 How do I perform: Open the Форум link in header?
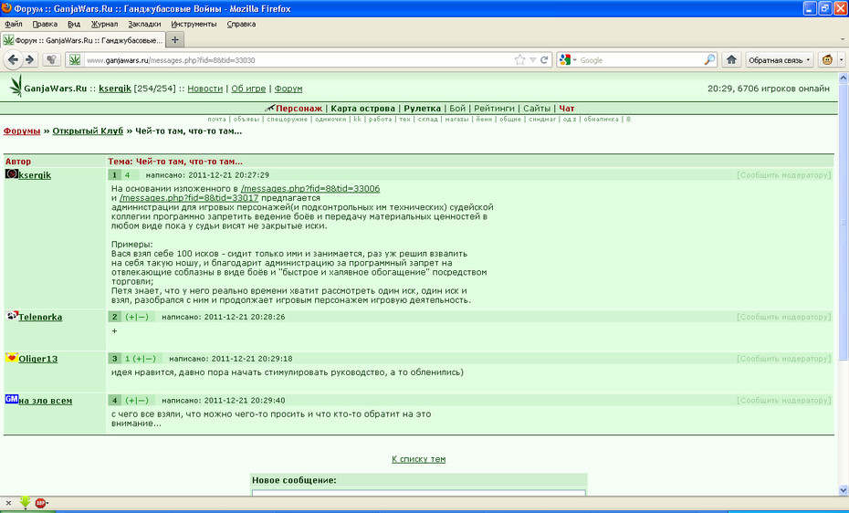[288, 89]
